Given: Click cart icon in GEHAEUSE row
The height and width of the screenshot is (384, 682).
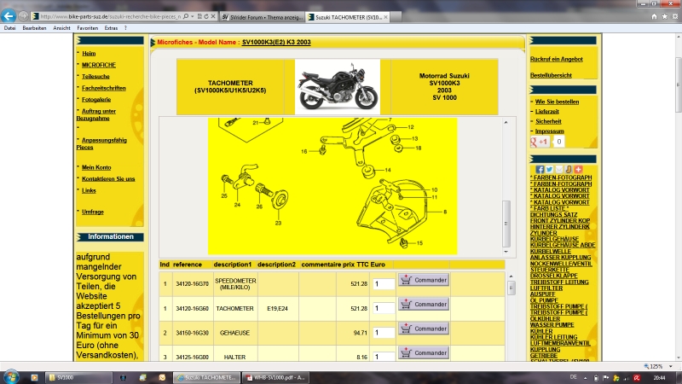Looking at the screenshot, I should 406,329.
